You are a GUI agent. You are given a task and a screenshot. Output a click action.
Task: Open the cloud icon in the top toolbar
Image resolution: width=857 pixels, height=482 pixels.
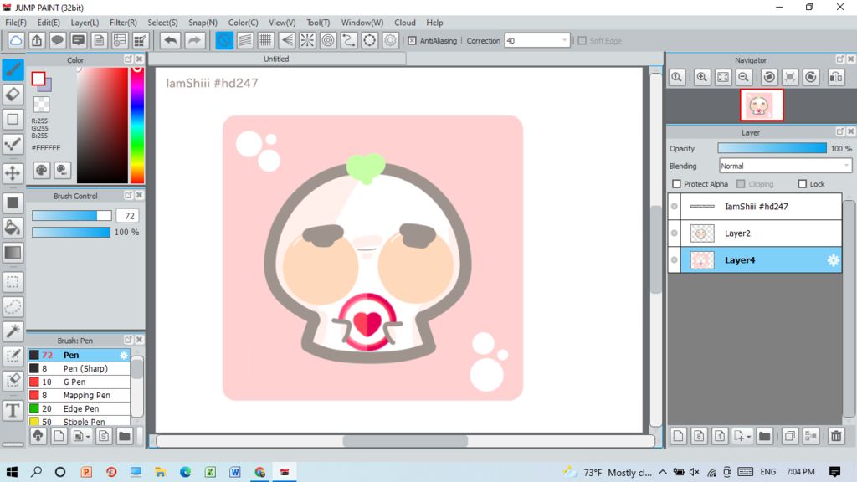tap(16, 40)
